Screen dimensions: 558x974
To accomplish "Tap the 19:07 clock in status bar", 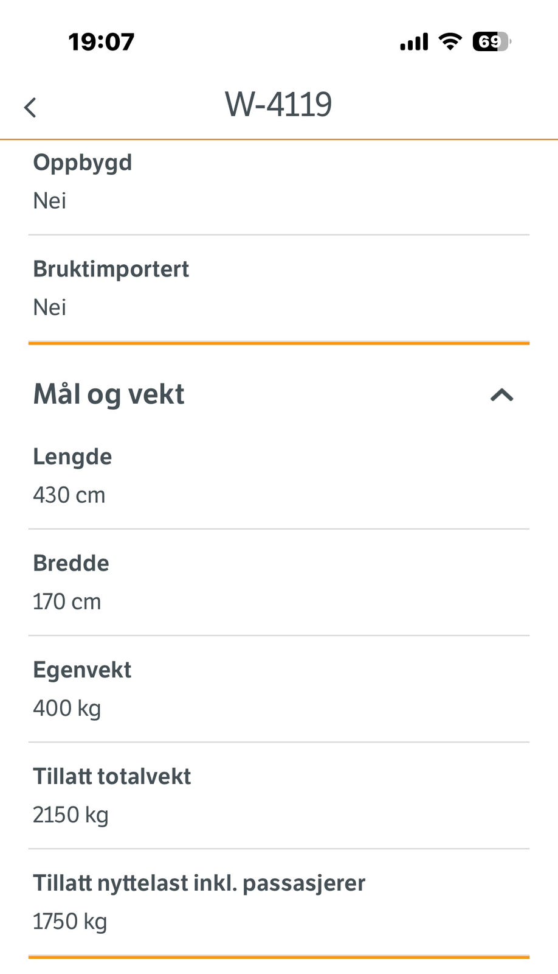I will click(102, 42).
